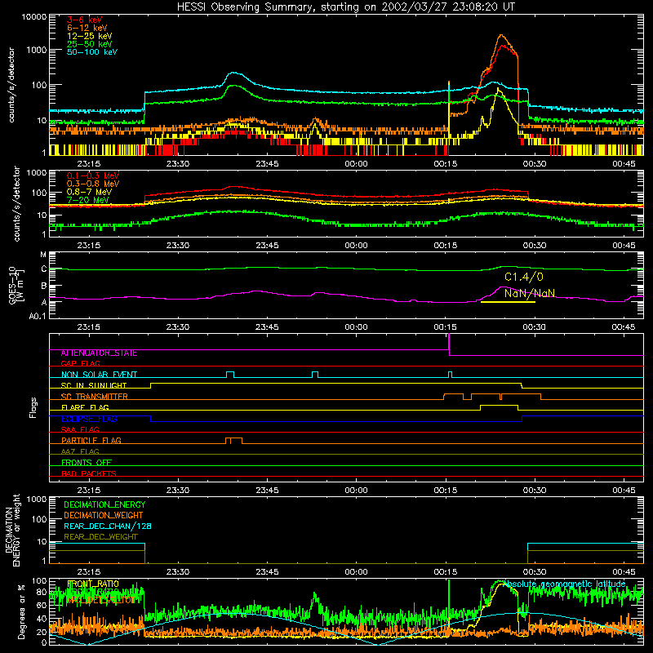Image resolution: width=653 pixels, height=653 pixels.
Task: Click the yellow FRONT_RATIO legend label
Action: pos(93,584)
